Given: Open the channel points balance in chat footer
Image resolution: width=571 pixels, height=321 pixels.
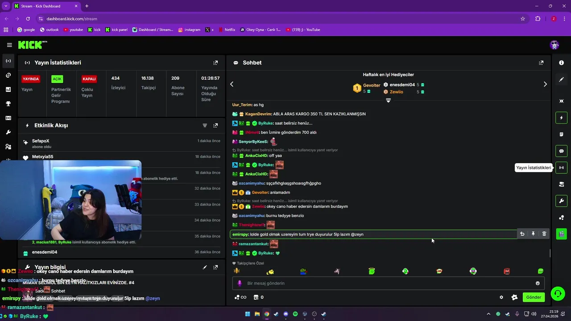Looking at the screenshot, I should click(x=240, y=297).
